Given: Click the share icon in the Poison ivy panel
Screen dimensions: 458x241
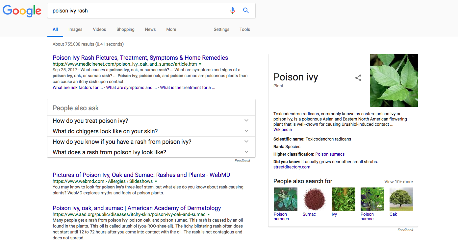Looking at the screenshot, I should click(x=358, y=78).
